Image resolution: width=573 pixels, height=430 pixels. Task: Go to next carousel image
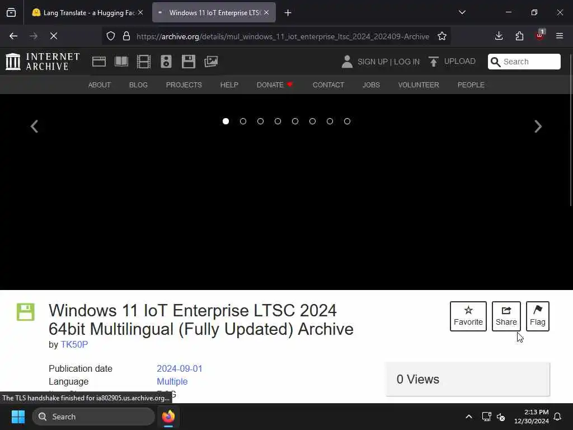pos(538,127)
